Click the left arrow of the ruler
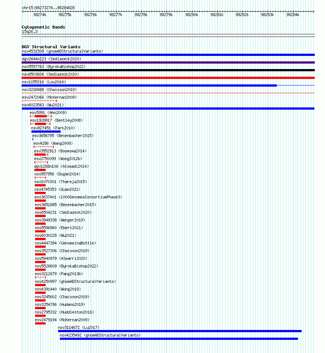This screenshot has height=353, width=325. coord(23,11)
